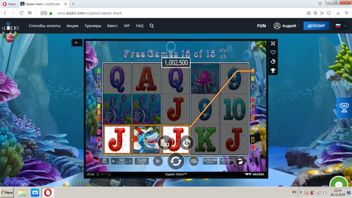
Task: Open the game side-panel trophy icon
Action: (x=273, y=71)
